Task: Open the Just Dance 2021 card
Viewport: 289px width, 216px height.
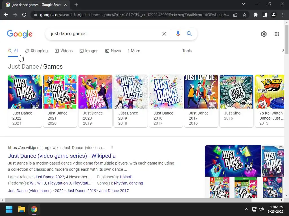Action: coord(60,101)
